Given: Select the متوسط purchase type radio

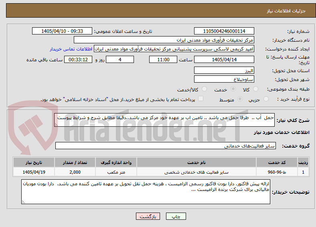Looking at the screenshot, I should 240,99.
